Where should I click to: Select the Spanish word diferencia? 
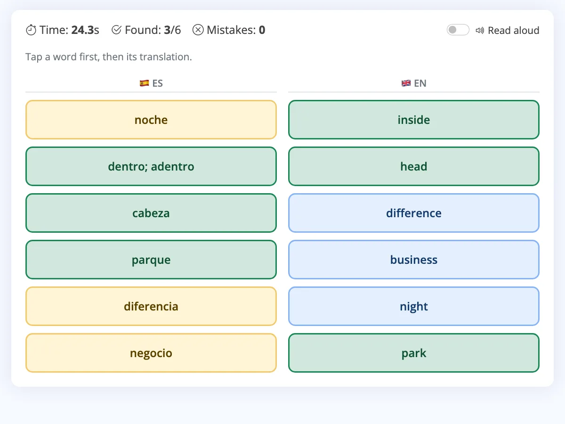[151, 306]
